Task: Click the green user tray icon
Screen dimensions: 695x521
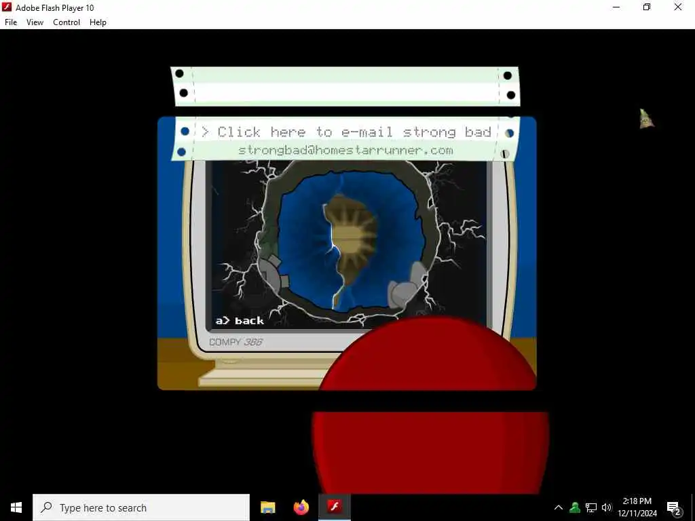Action: point(575,507)
